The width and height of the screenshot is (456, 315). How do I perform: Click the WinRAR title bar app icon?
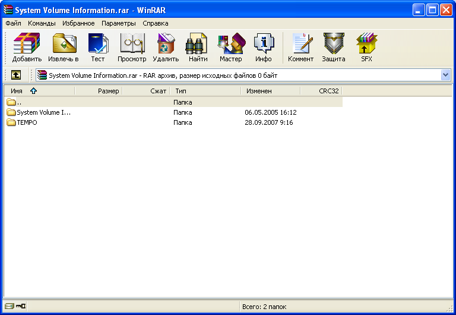click(x=8, y=10)
